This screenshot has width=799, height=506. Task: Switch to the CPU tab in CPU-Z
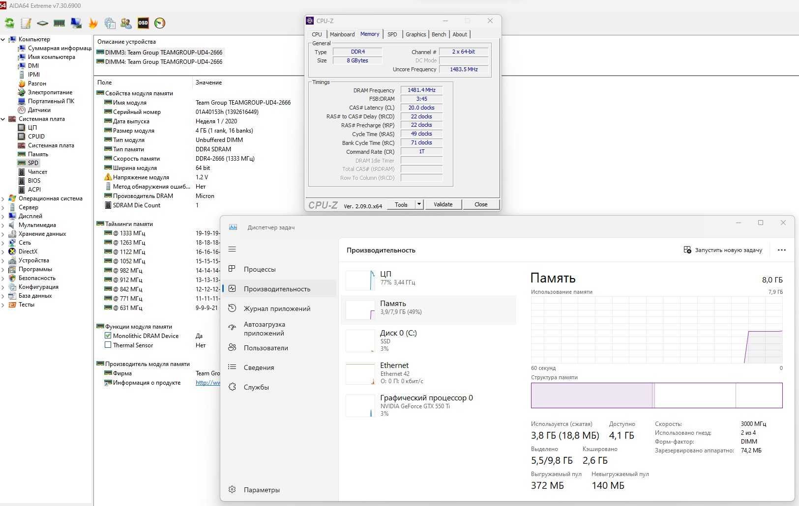pyautogui.click(x=317, y=34)
